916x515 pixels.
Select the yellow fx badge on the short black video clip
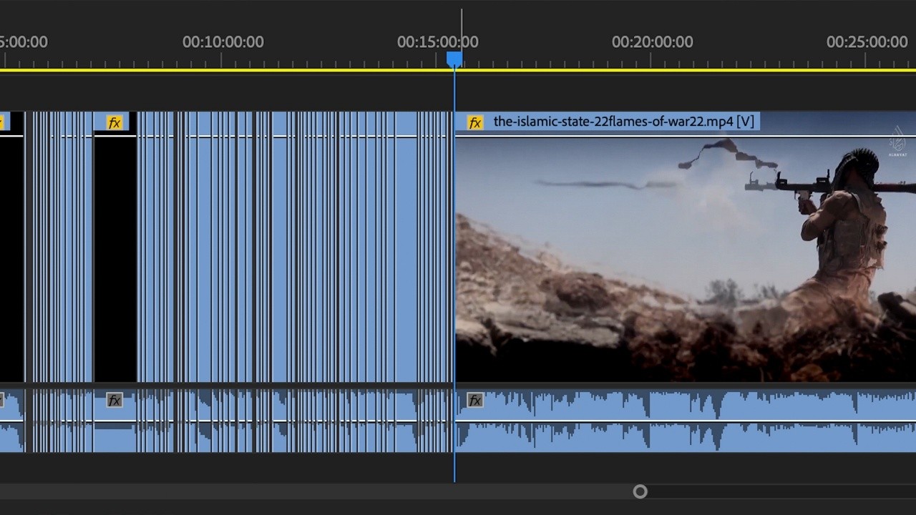[x=114, y=122]
